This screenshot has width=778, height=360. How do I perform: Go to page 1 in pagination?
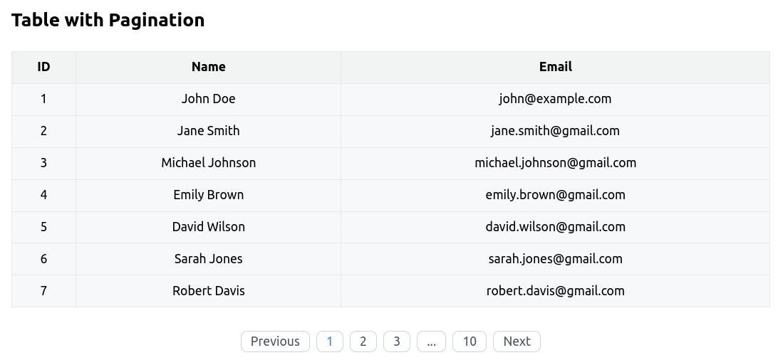pos(329,342)
